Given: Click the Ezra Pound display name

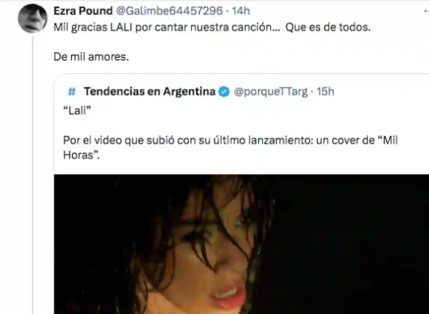Looking at the screenshot, I should point(83,11).
